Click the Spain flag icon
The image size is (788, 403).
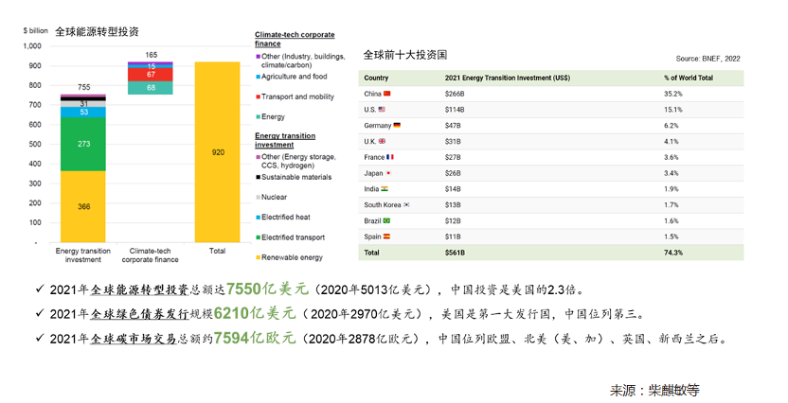(x=385, y=236)
